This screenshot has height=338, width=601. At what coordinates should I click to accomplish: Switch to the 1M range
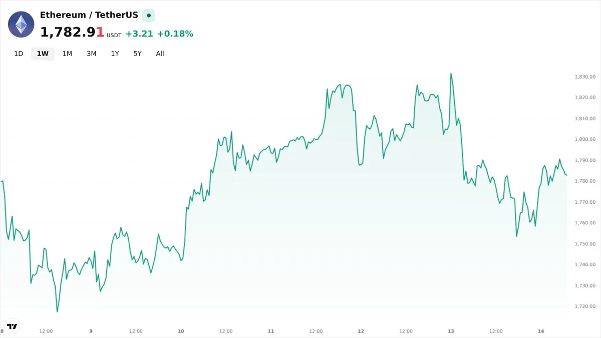click(x=67, y=54)
